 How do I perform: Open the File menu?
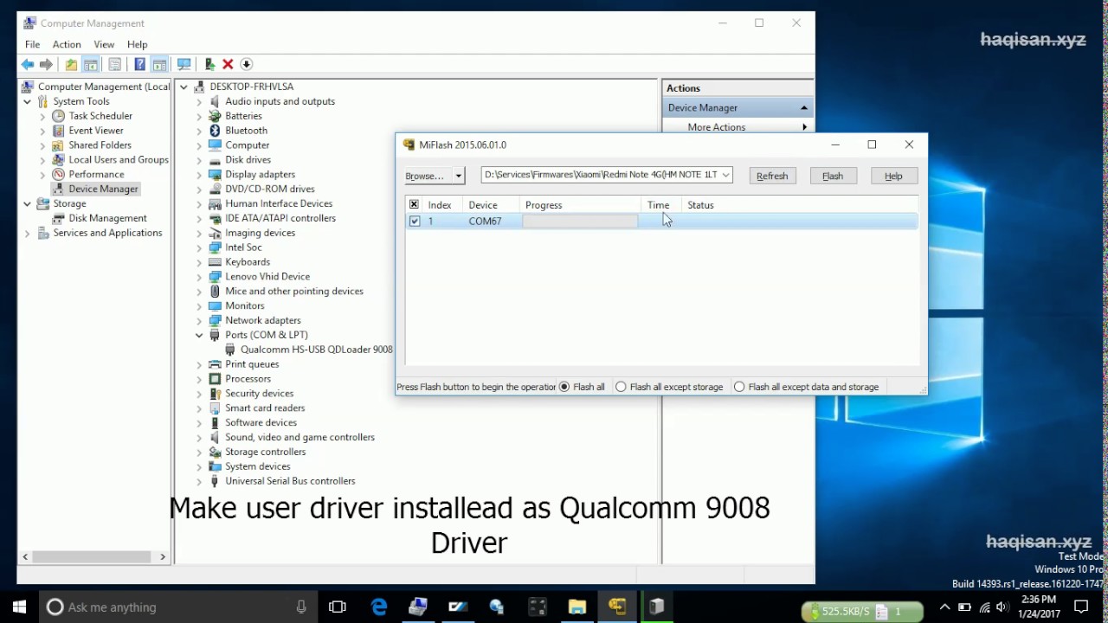[32, 44]
